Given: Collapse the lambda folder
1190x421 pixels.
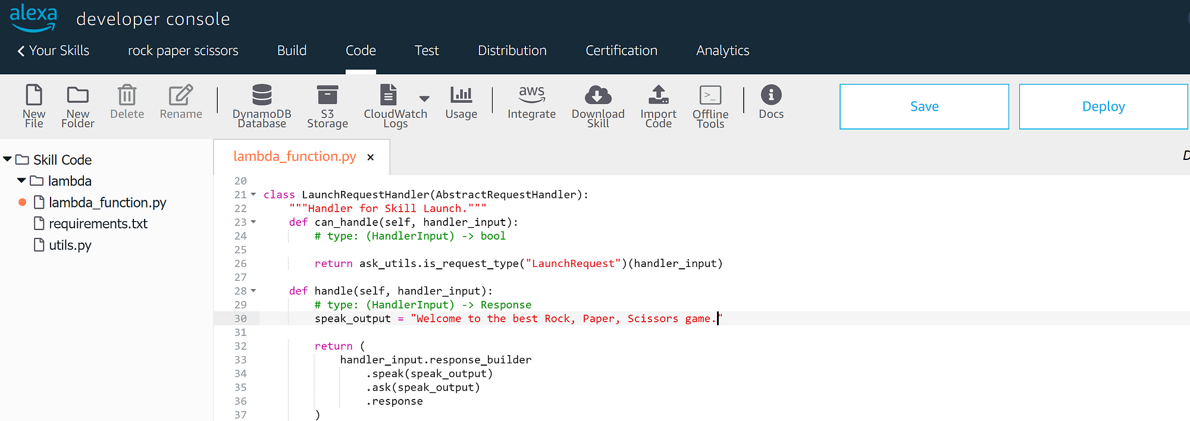Looking at the screenshot, I should pyautogui.click(x=22, y=180).
